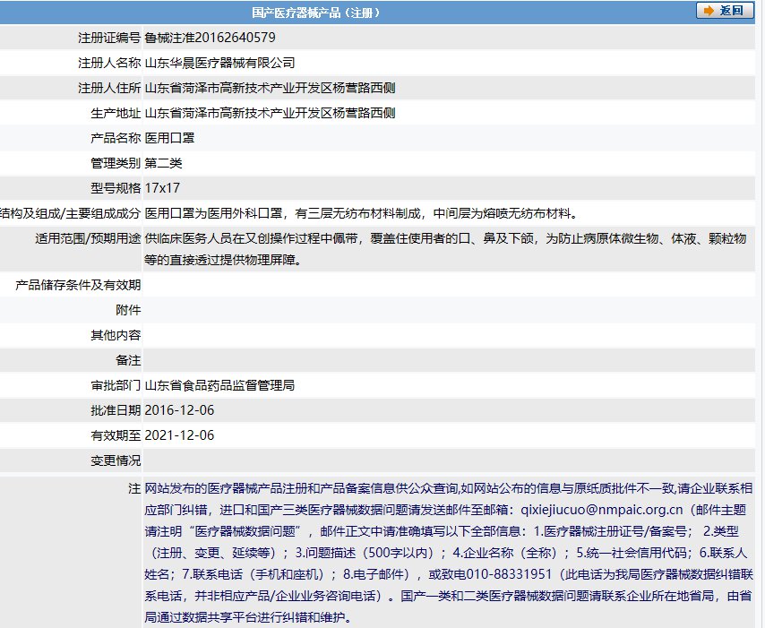Image resolution: width=765 pixels, height=628 pixels.
Task: Click registration number 鲁械注准20162640579
Action: pyautogui.click(x=210, y=38)
